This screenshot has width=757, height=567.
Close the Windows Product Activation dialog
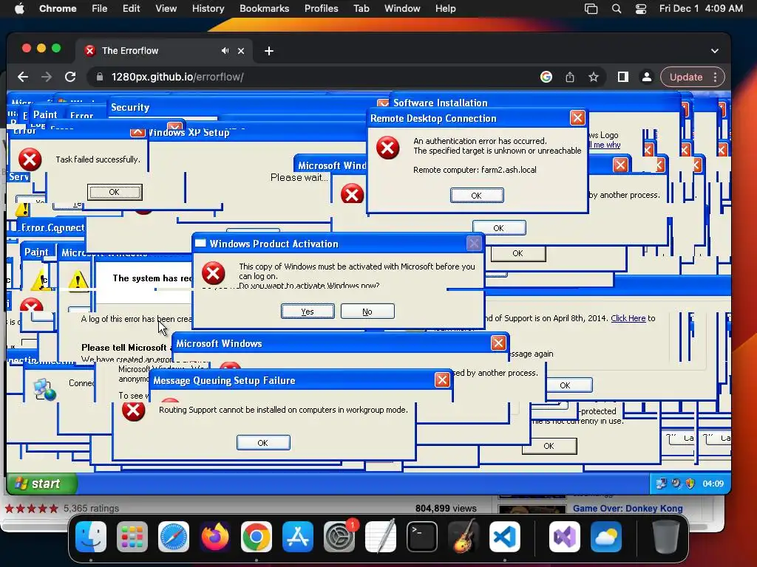click(x=474, y=243)
